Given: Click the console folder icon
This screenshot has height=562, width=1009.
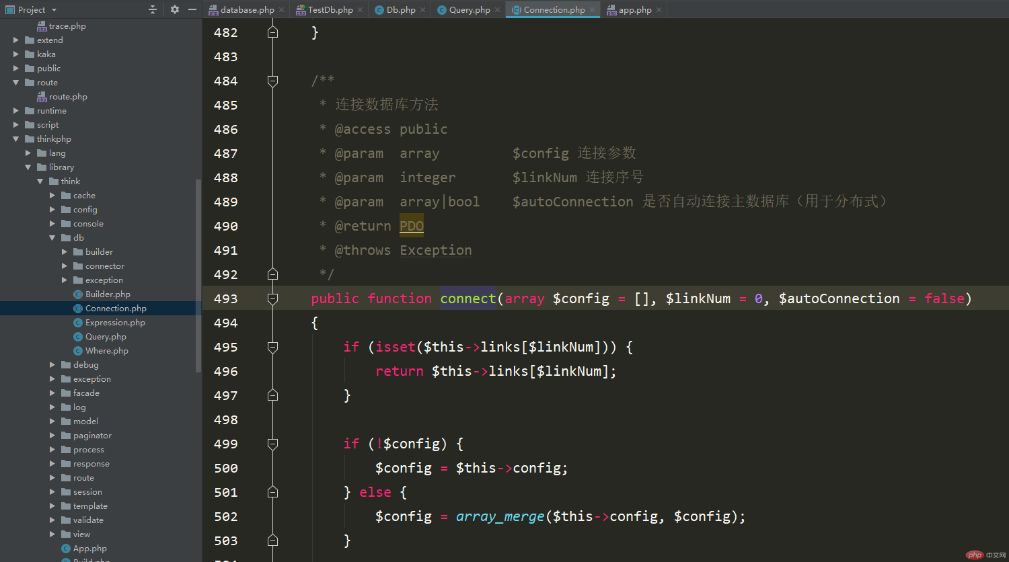Looking at the screenshot, I should [x=66, y=224].
